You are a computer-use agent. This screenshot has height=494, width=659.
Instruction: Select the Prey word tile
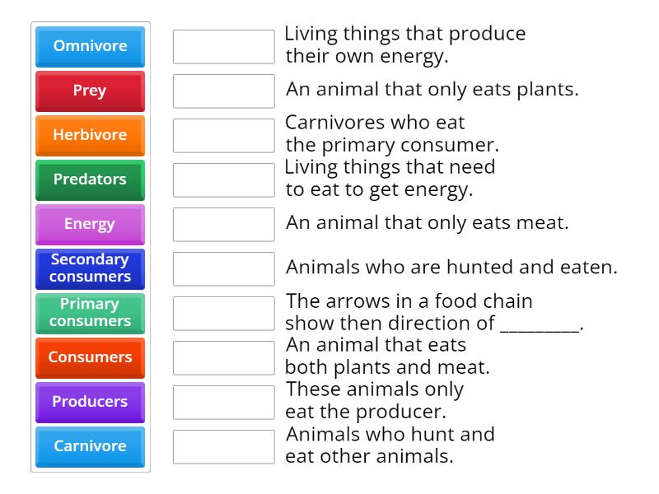tap(89, 91)
